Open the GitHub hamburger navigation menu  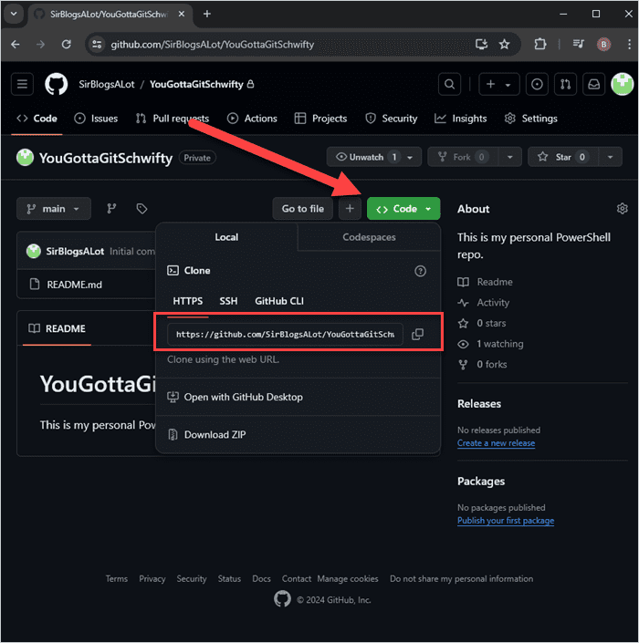(x=22, y=84)
